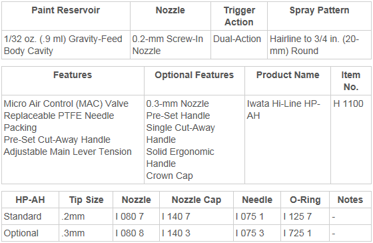Click the Tip Size column header

pos(86,200)
